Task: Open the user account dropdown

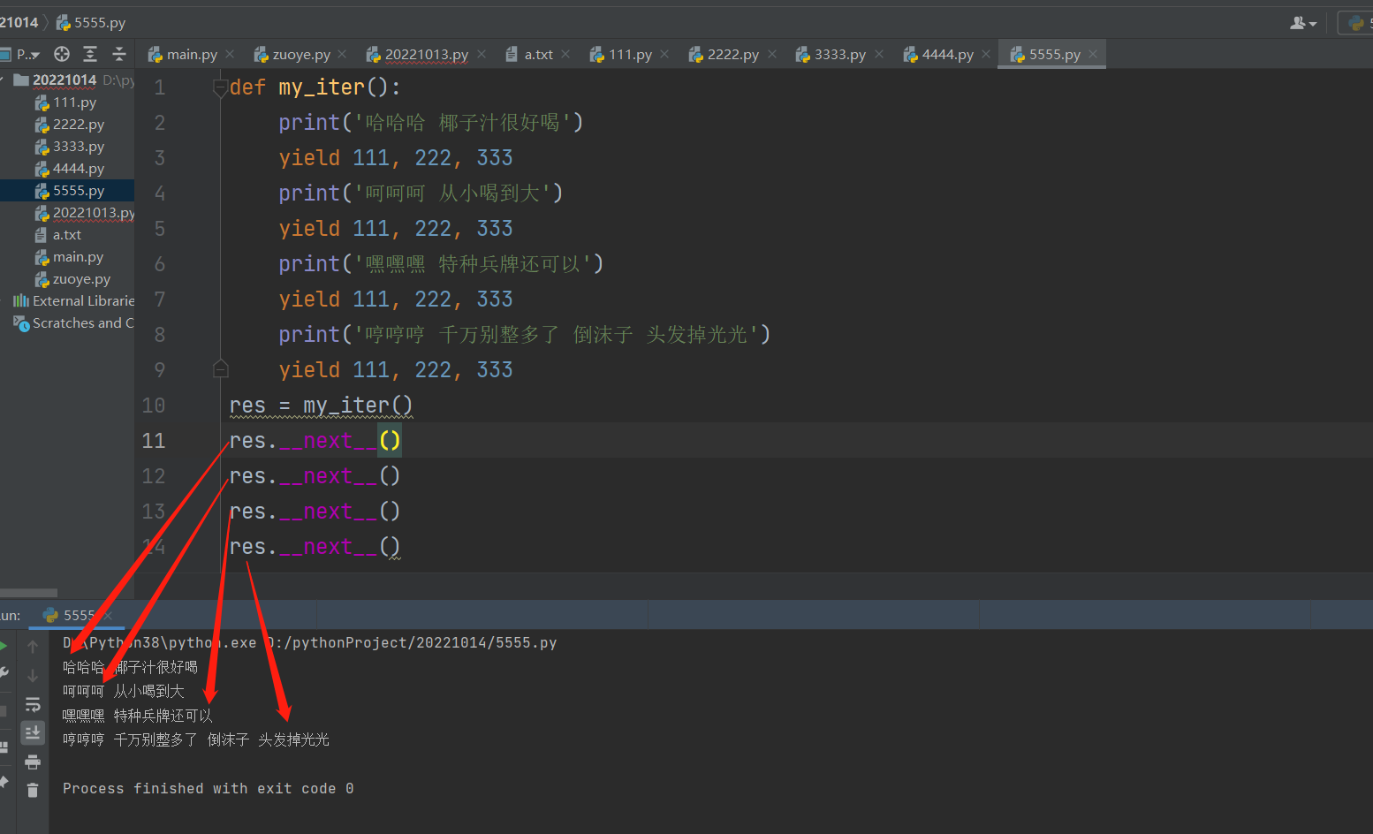Action: click(1303, 23)
